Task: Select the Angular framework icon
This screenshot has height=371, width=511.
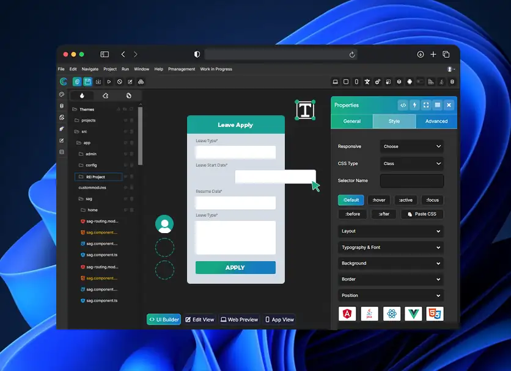Action: click(347, 314)
